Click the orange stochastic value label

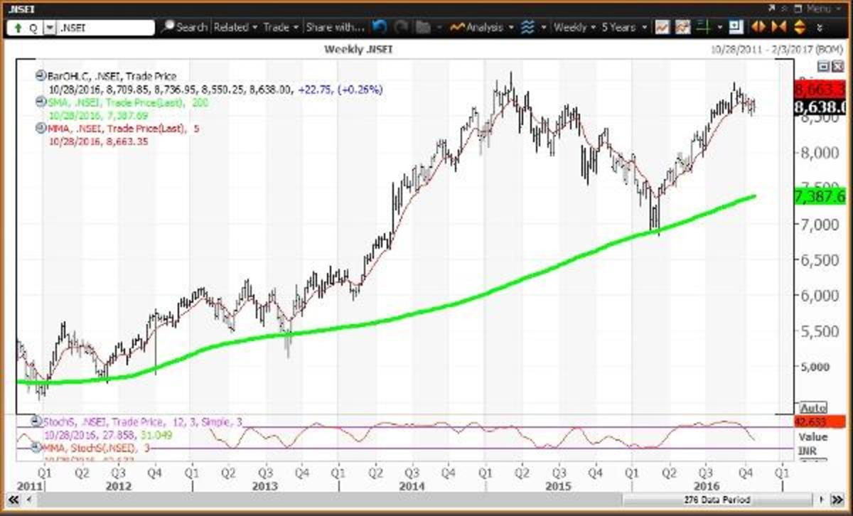click(x=820, y=421)
